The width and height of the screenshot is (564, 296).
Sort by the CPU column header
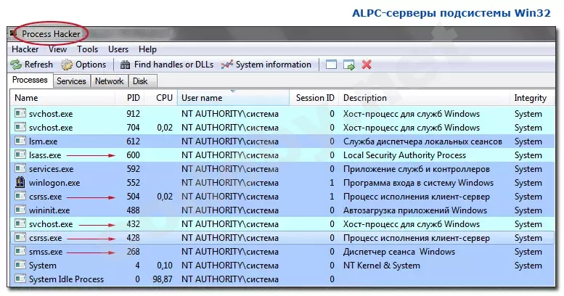click(164, 98)
